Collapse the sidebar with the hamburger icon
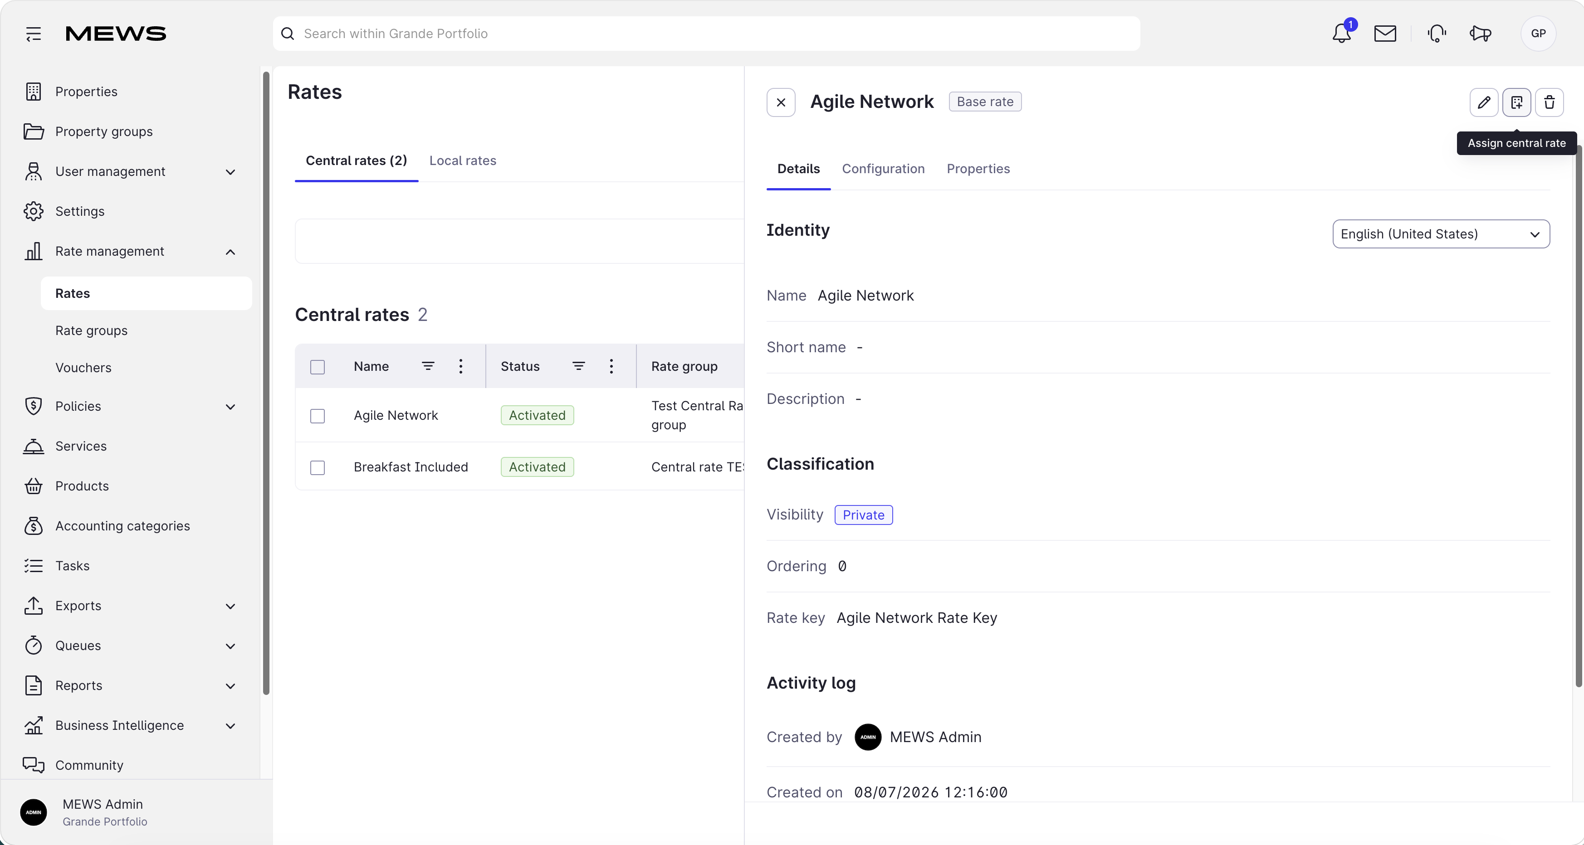 [x=34, y=34]
